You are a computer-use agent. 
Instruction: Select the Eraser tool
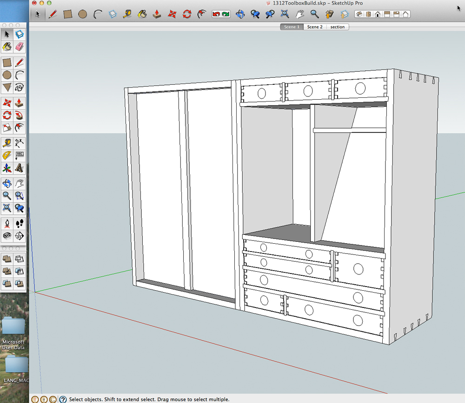[19, 47]
